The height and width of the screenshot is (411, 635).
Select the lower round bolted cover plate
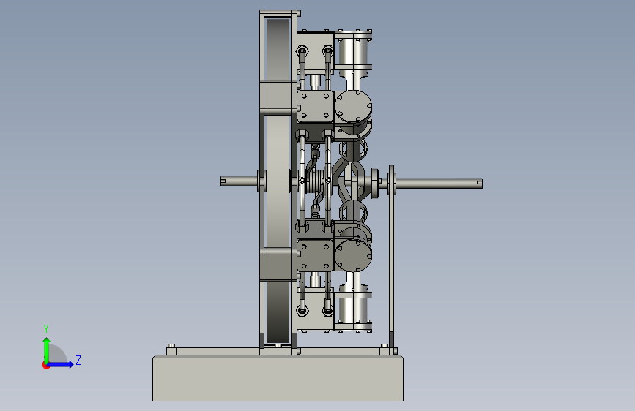tap(353, 254)
